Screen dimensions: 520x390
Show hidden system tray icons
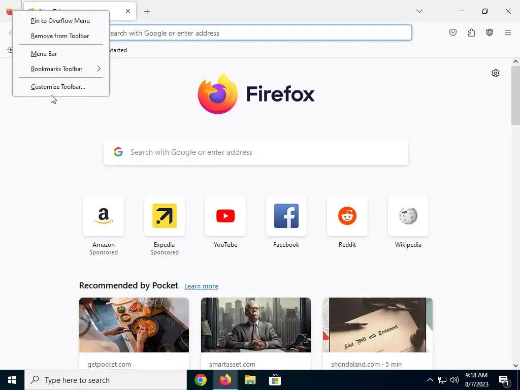[x=430, y=380]
